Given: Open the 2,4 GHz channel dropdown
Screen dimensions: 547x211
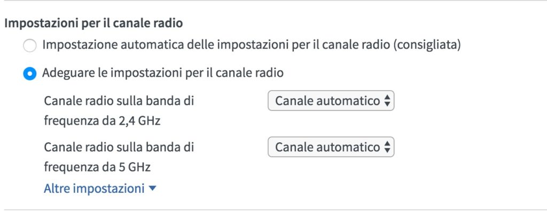Looking at the screenshot, I should coord(331,101).
